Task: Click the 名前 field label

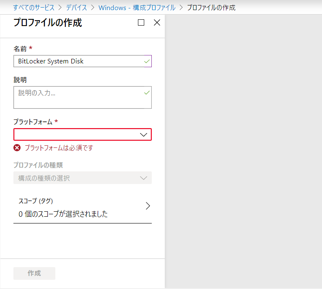Action: (x=20, y=49)
